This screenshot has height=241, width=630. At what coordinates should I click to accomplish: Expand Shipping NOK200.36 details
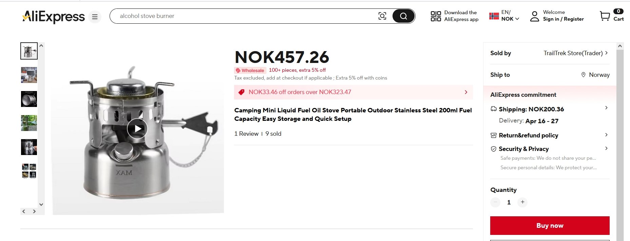606,108
